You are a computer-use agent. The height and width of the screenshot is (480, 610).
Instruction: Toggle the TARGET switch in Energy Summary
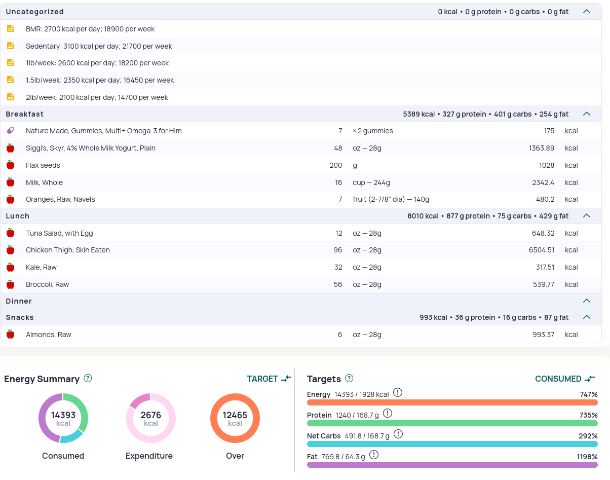pyautogui.click(x=269, y=379)
